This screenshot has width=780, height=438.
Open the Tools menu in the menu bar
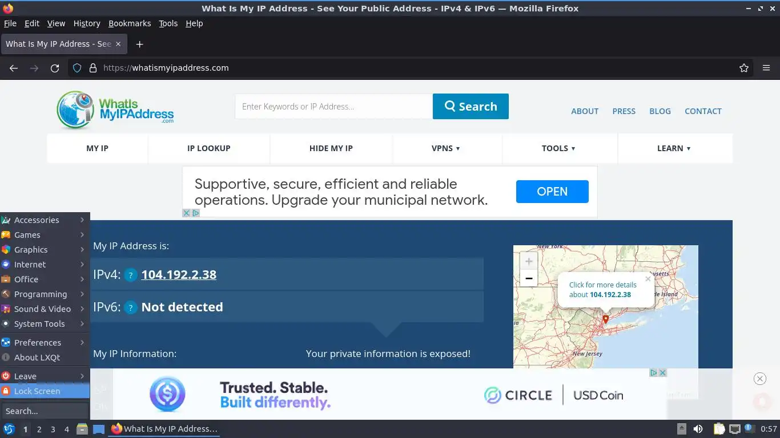point(168,23)
